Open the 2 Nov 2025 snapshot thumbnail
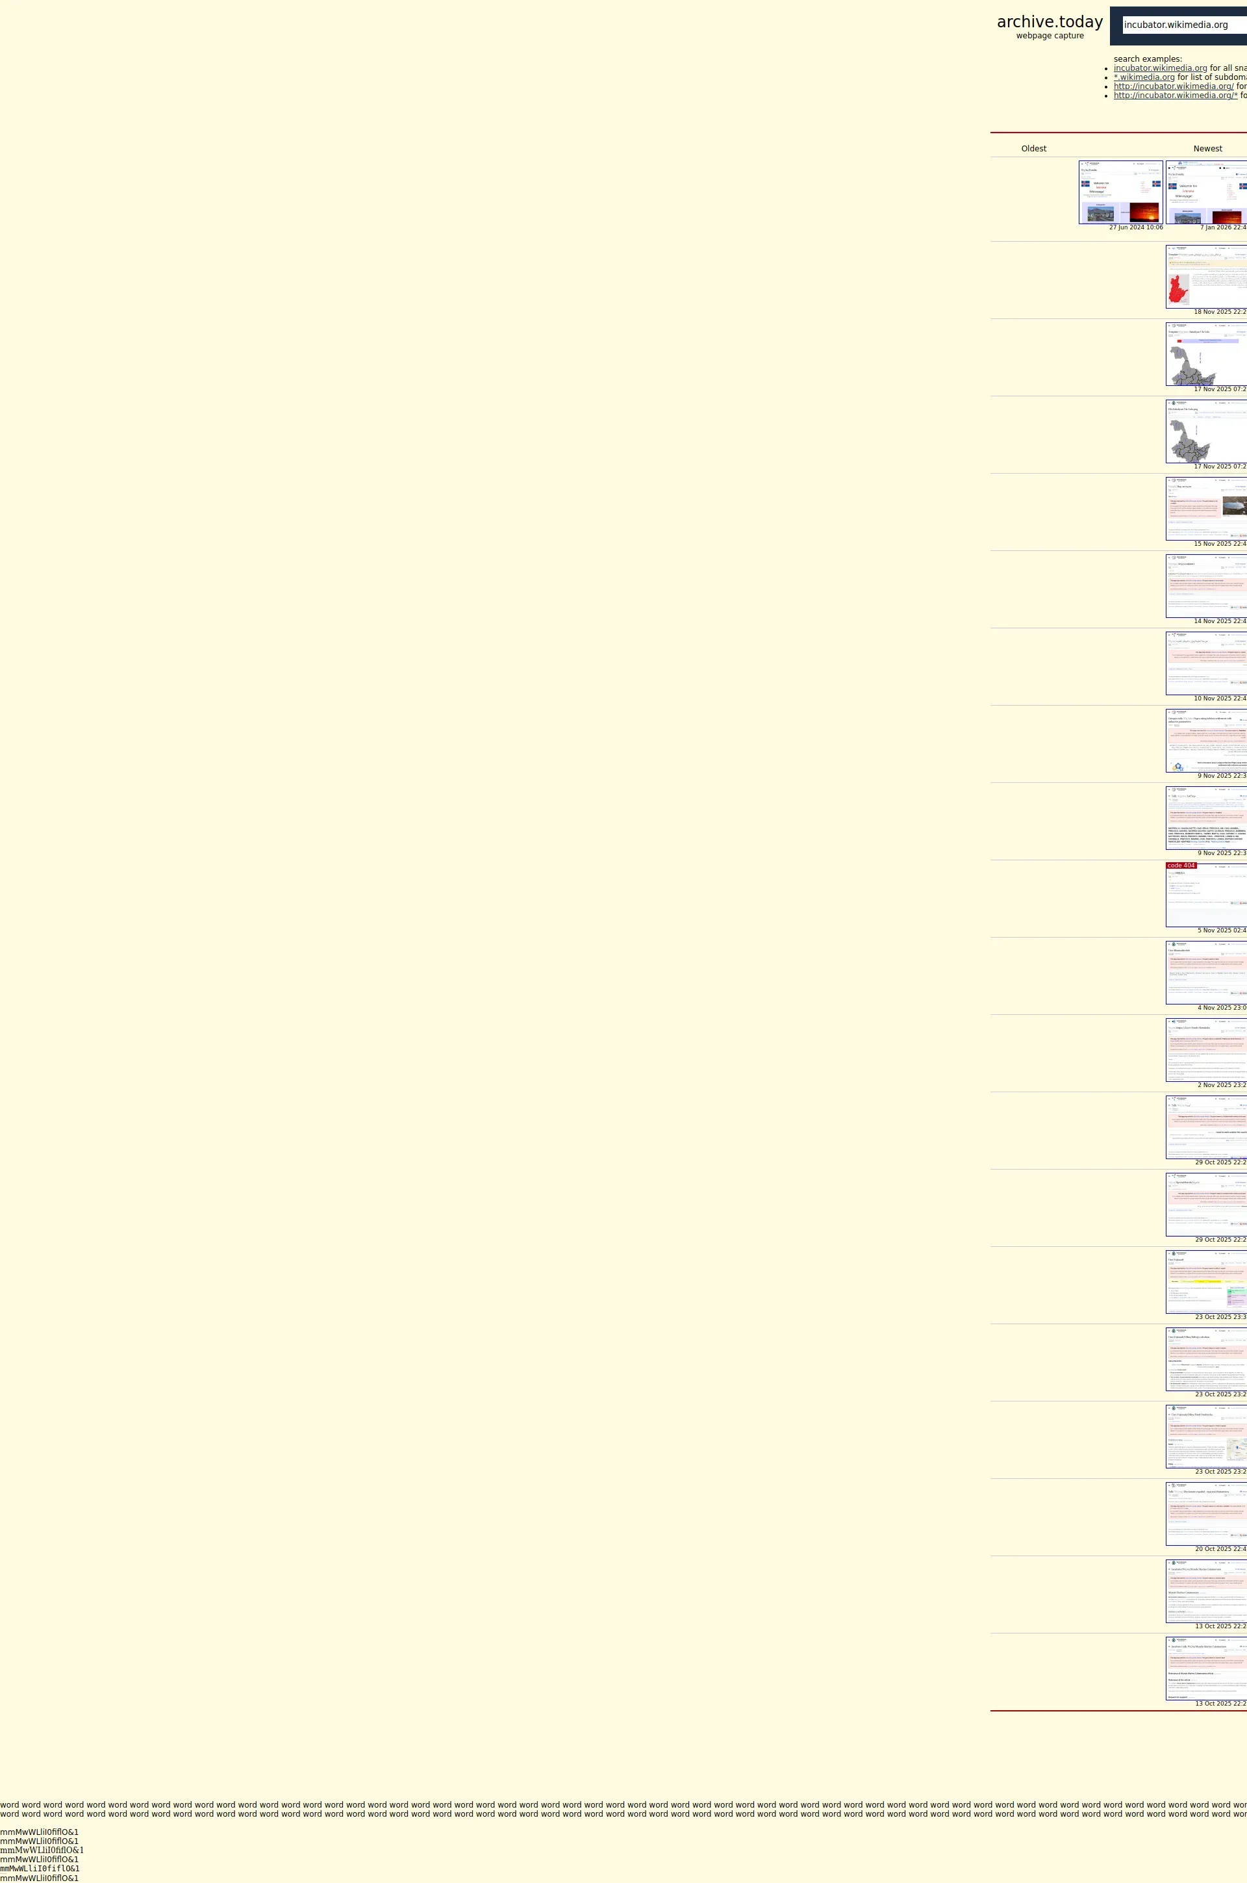 [1205, 1049]
